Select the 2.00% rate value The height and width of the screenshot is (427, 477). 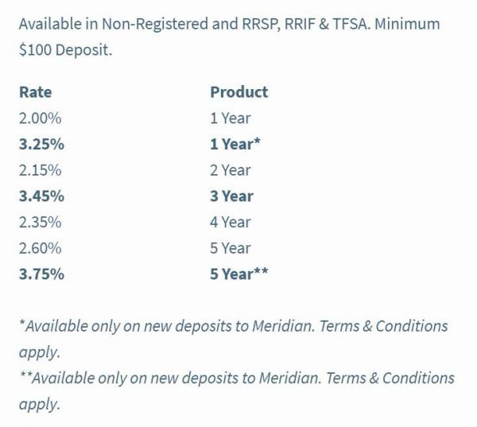click(40, 118)
